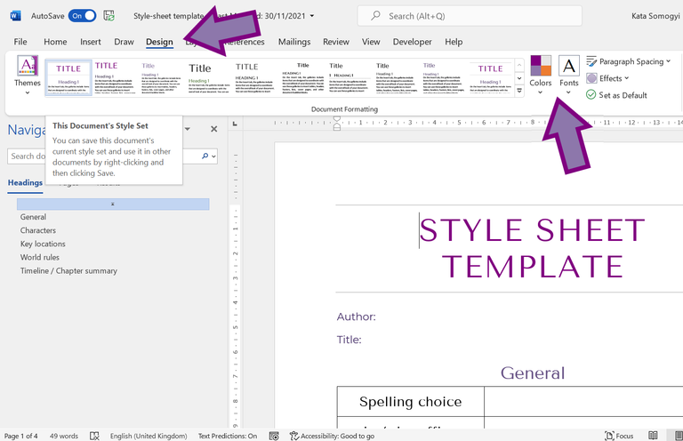Select the large black Title style set
The width and height of the screenshot is (683, 441).
pos(208,77)
